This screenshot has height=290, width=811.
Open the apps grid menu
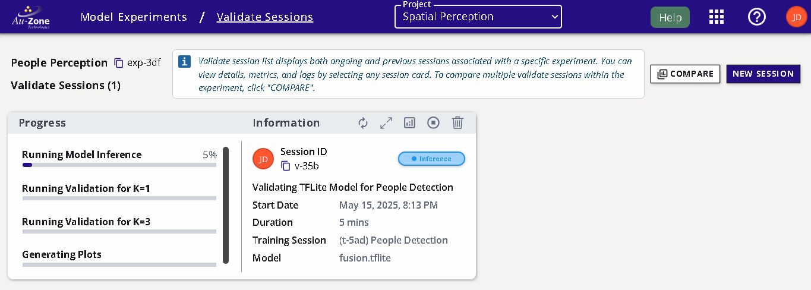tap(717, 17)
